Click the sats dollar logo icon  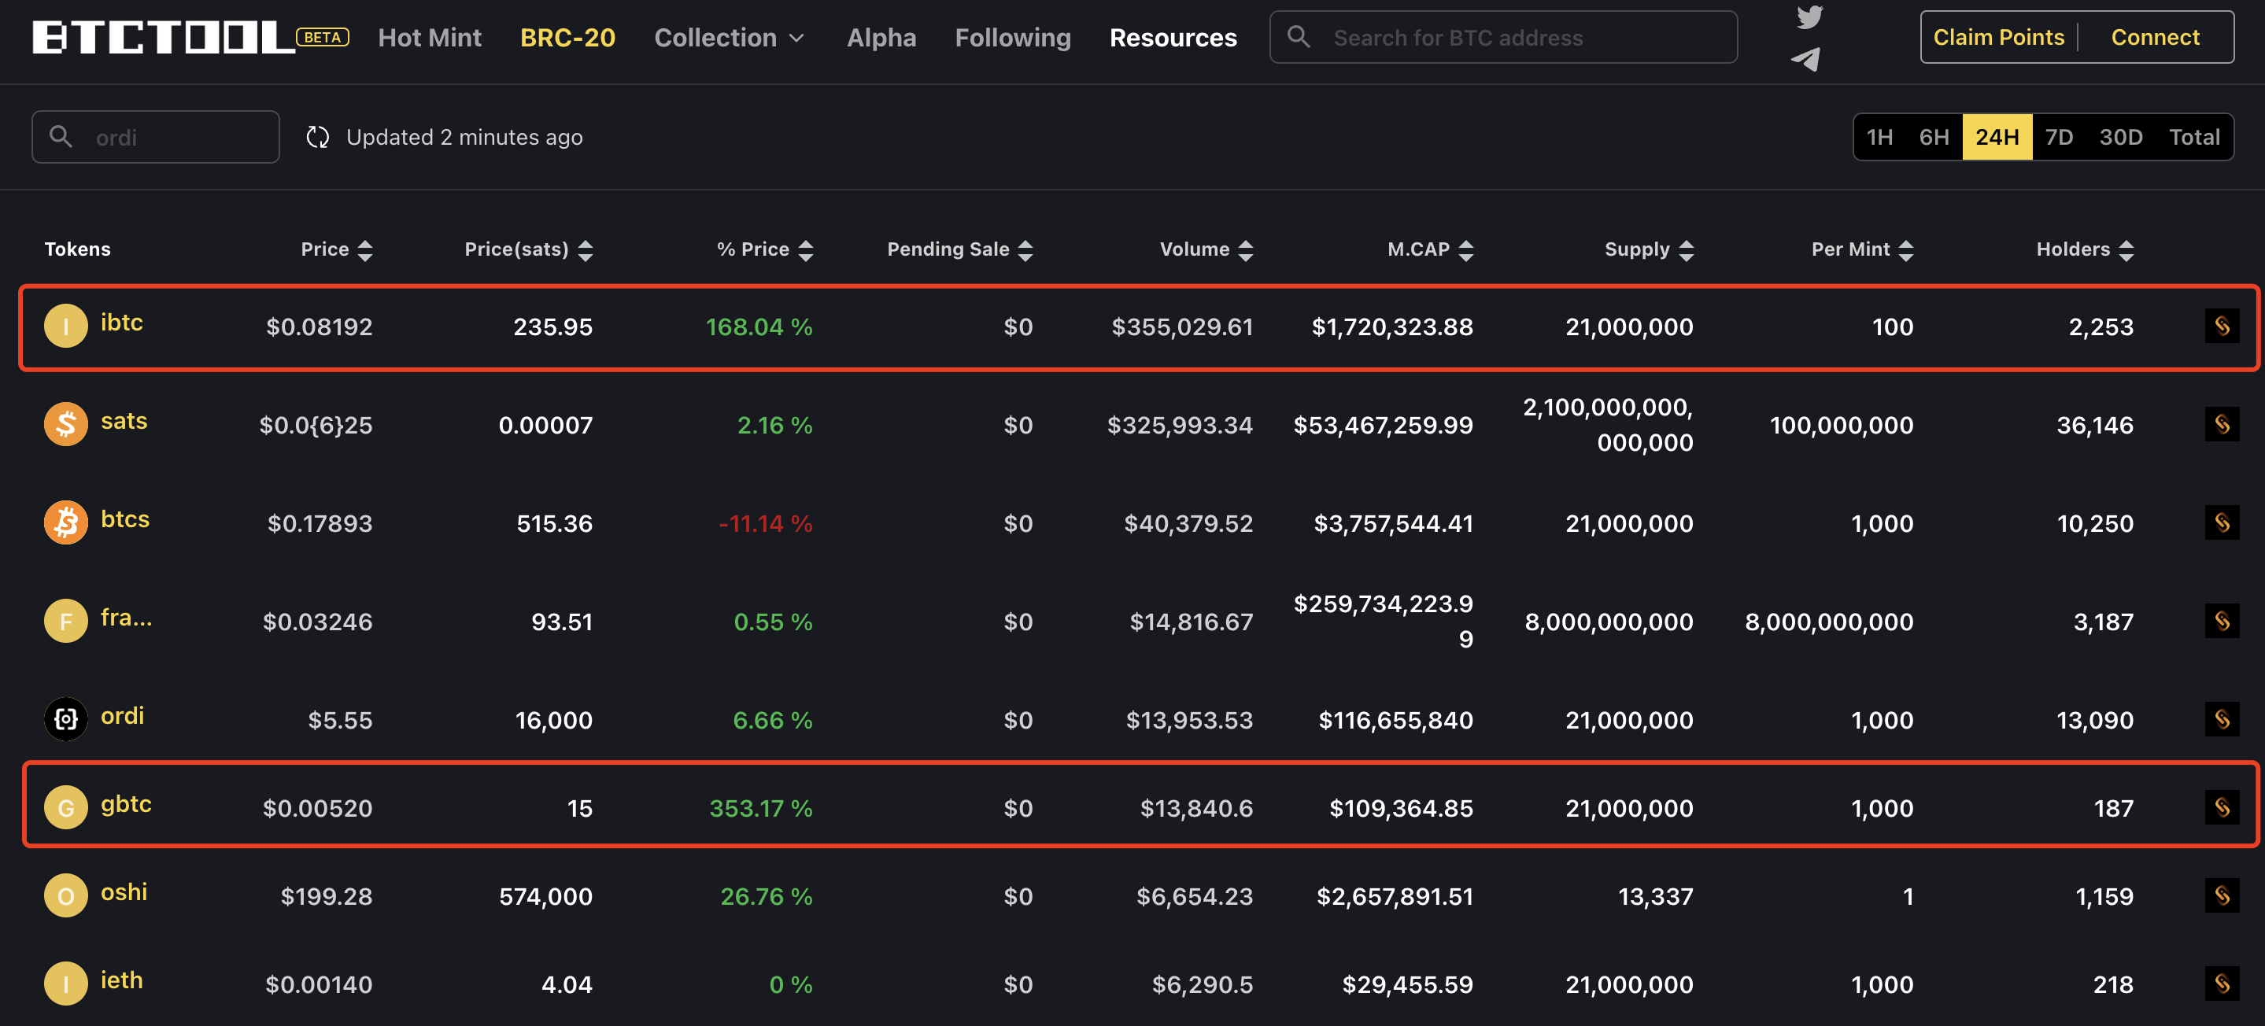click(66, 424)
